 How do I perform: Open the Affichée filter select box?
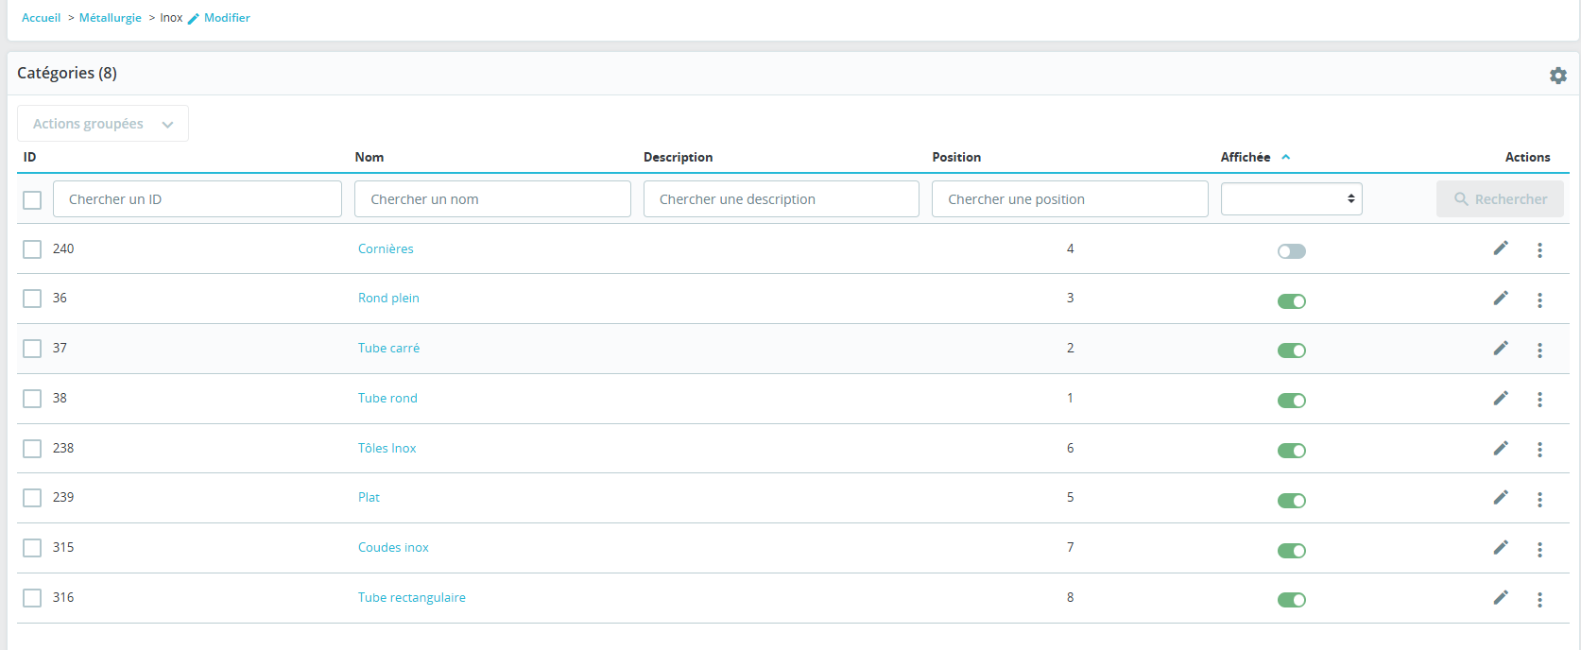tap(1291, 199)
